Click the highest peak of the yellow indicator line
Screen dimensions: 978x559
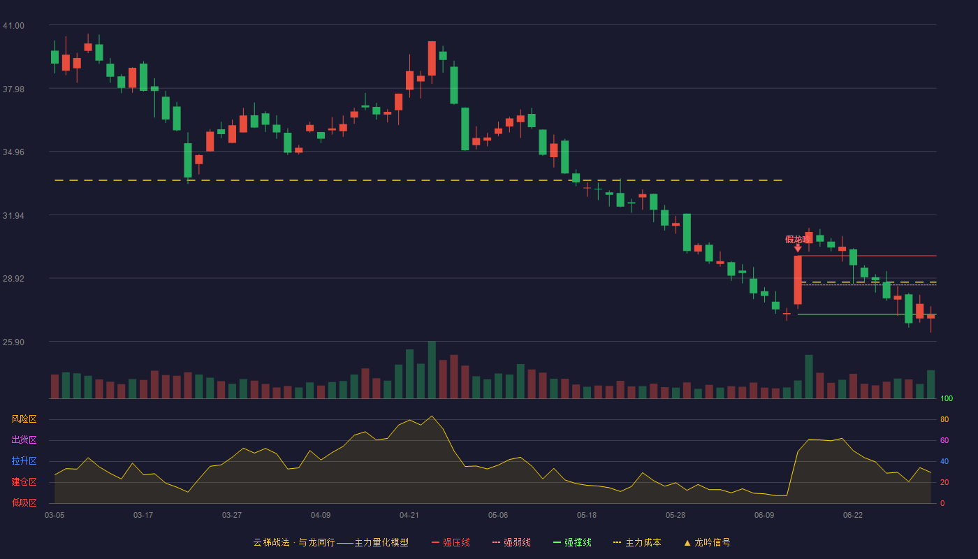coord(432,416)
